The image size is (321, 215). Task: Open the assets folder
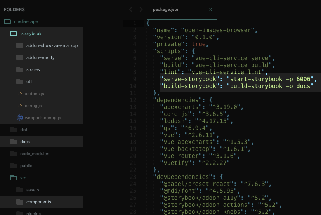point(33,190)
